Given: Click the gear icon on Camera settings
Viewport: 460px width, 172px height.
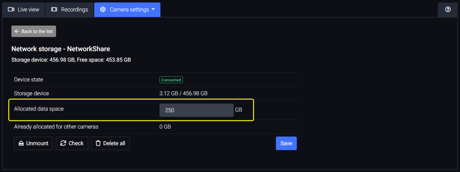Looking at the screenshot, I should (x=103, y=10).
